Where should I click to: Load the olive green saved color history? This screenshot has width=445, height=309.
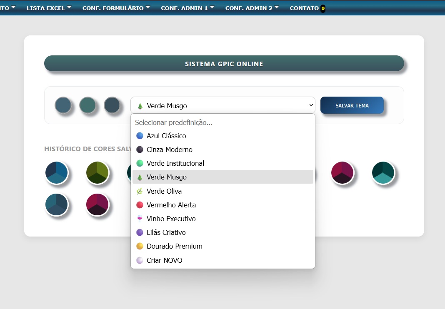click(97, 172)
